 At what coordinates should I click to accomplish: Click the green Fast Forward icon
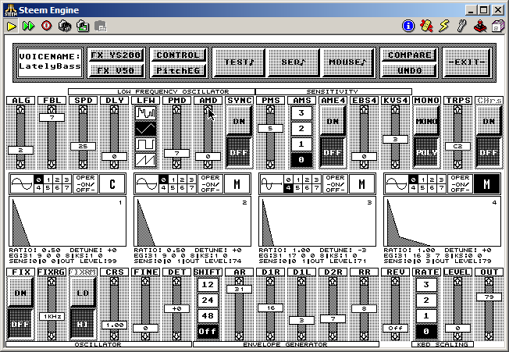[29, 26]
